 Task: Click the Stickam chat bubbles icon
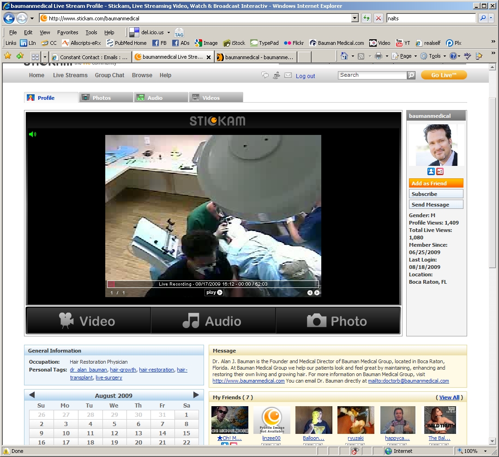point(265,75)
